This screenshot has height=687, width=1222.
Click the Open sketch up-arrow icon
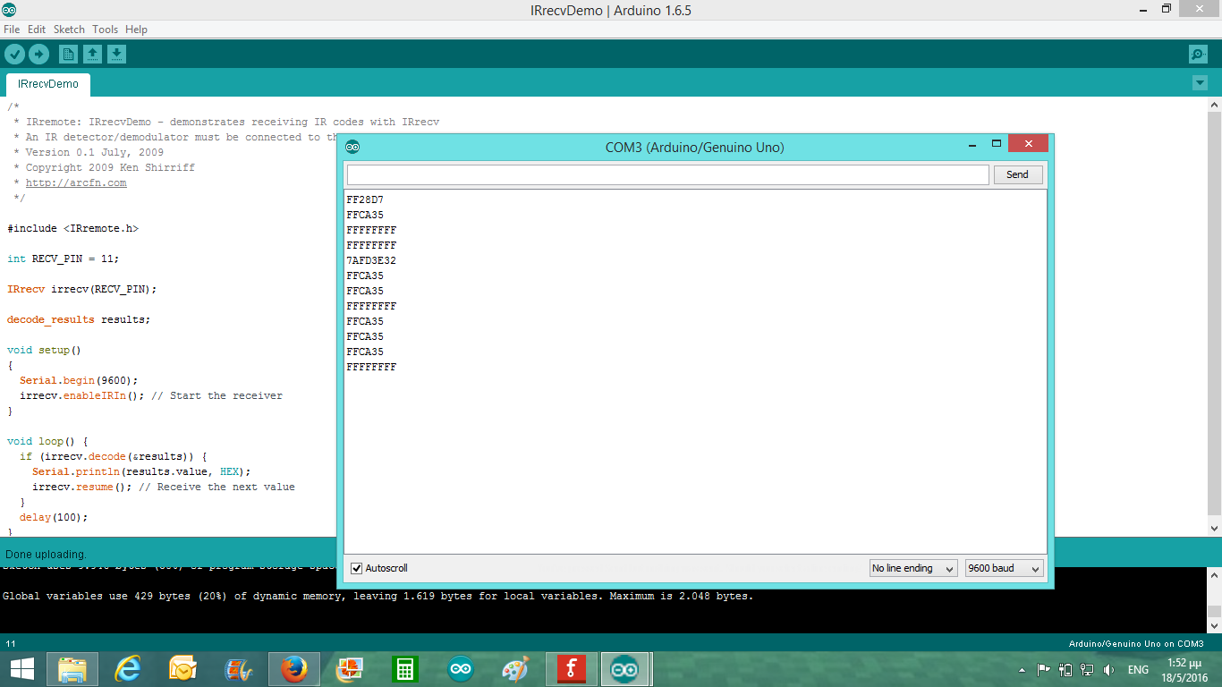[x=92, y=55]
